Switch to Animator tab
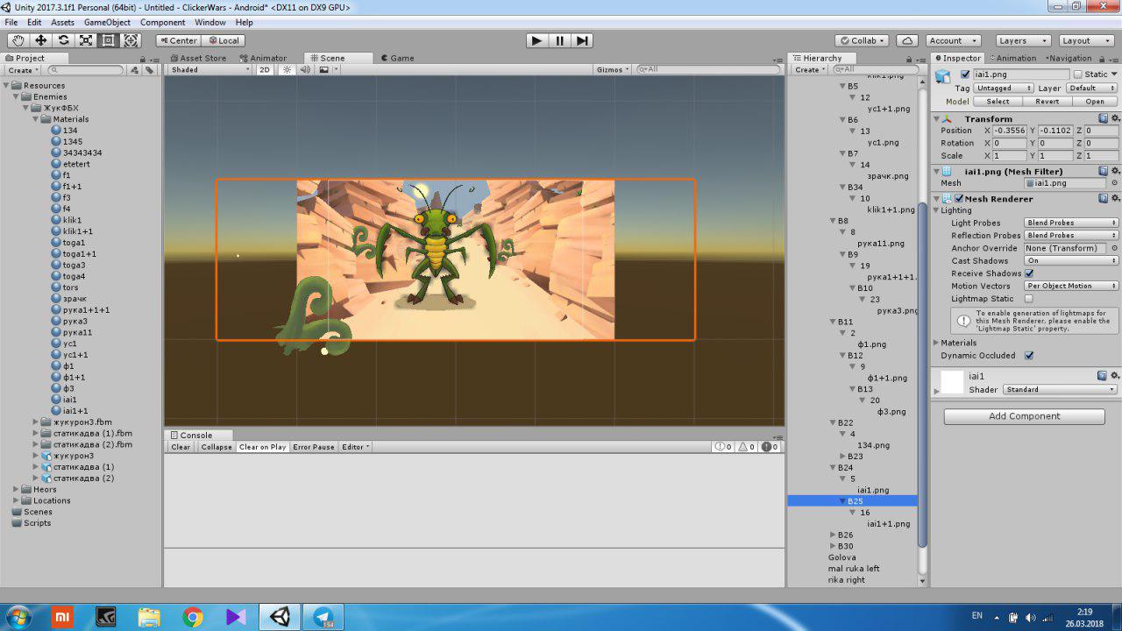Viewport: 1122px width, 631px height. pyautogui.click(x=262, y=58)
